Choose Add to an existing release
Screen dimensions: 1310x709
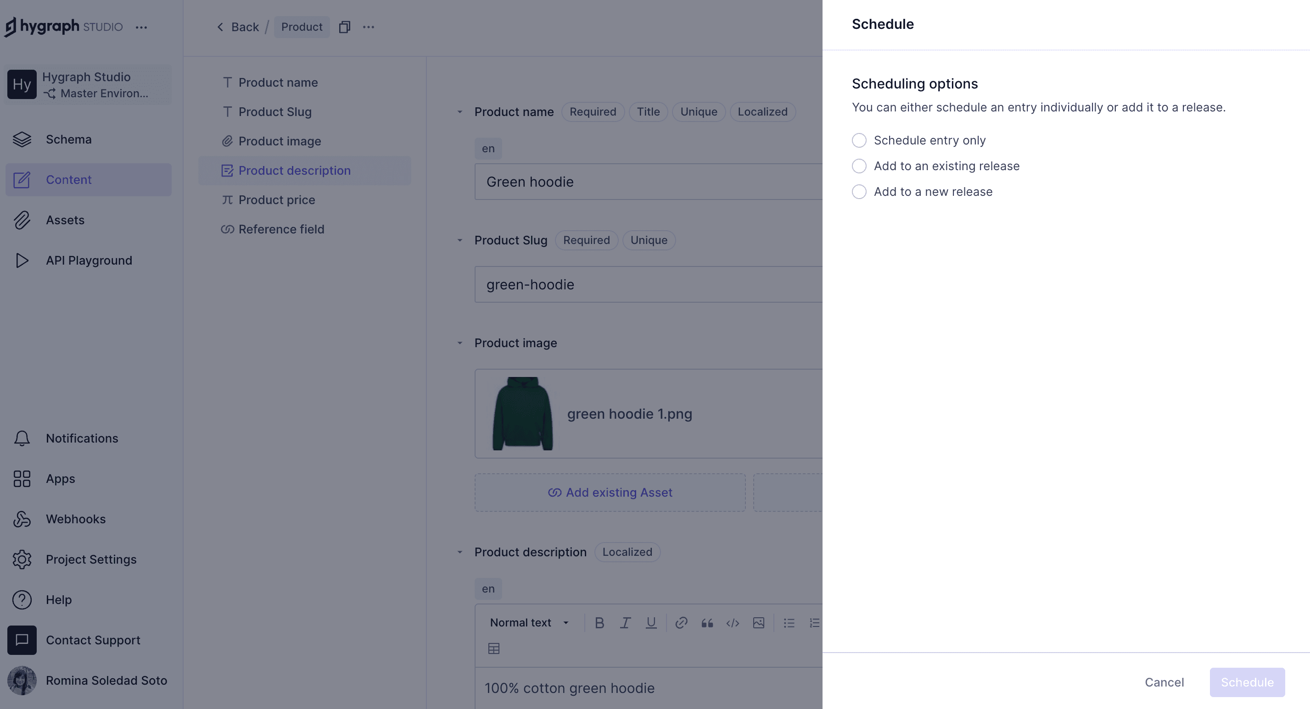[x=859, y=166]
